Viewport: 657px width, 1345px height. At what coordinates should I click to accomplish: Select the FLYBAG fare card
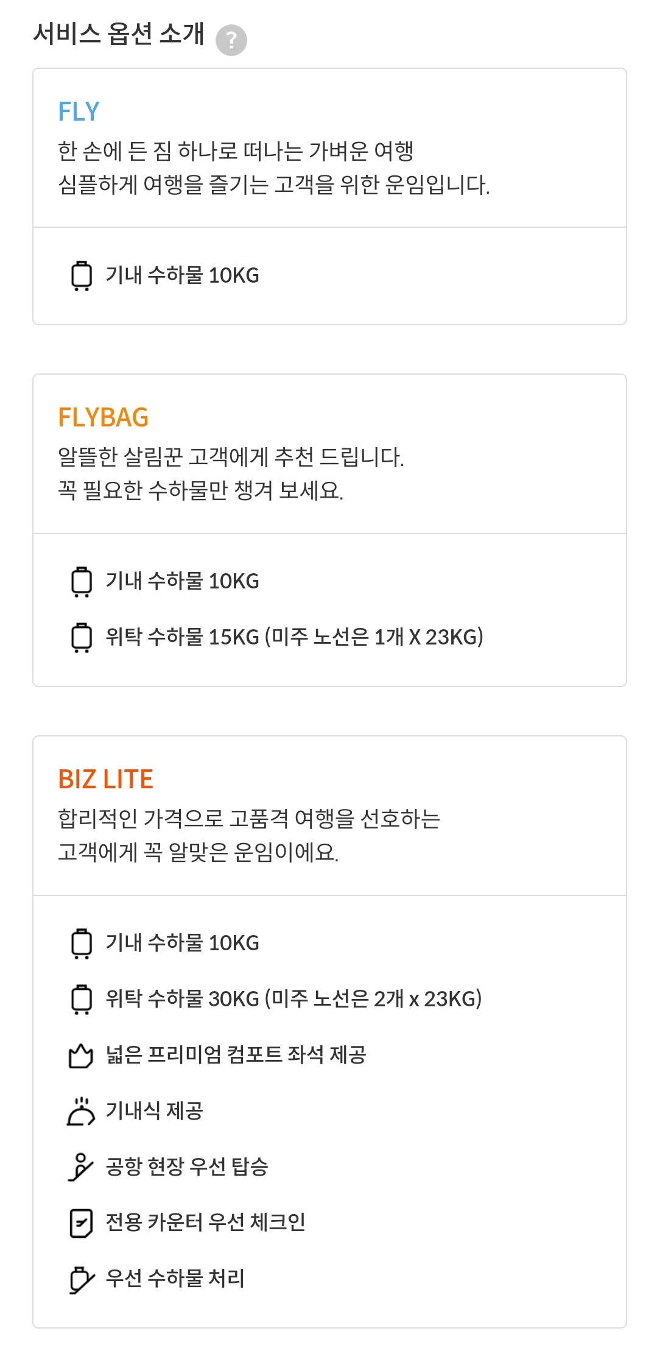329,530
